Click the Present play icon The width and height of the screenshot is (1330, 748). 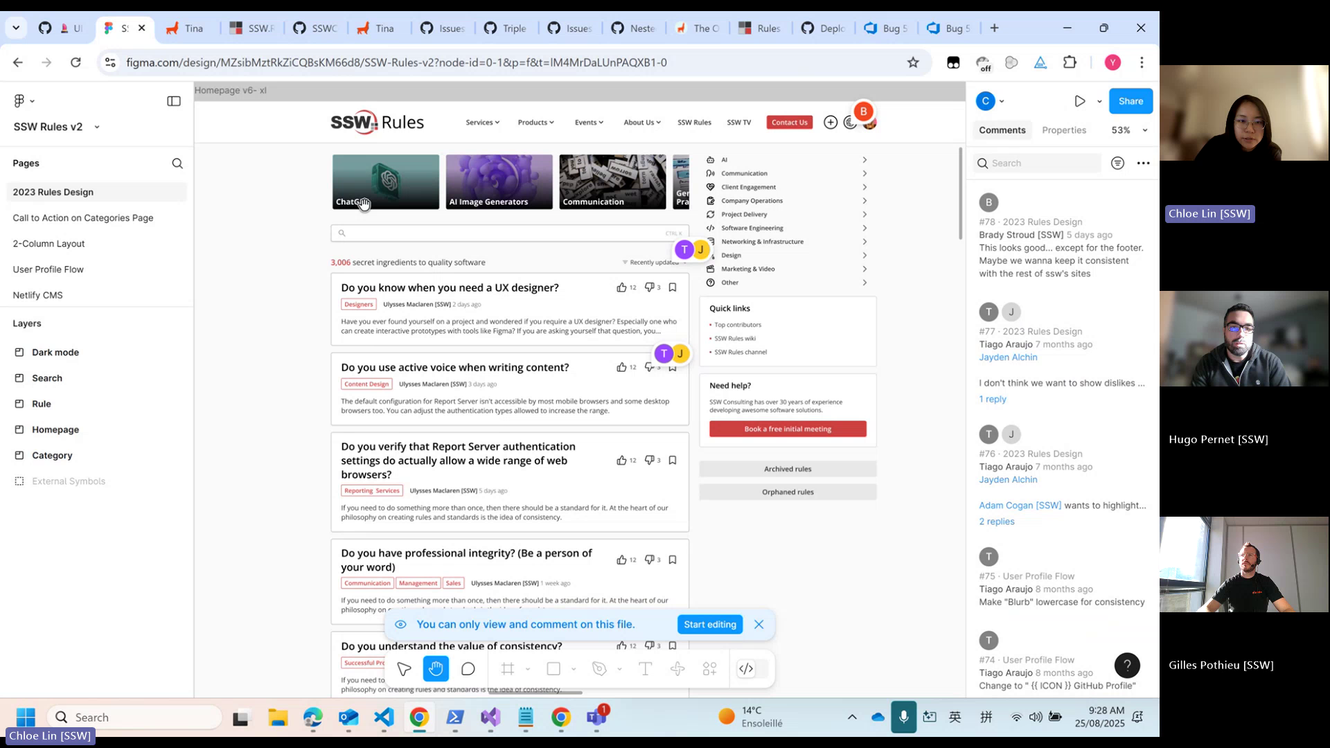pyautogui.click(x=1080, y=101)
